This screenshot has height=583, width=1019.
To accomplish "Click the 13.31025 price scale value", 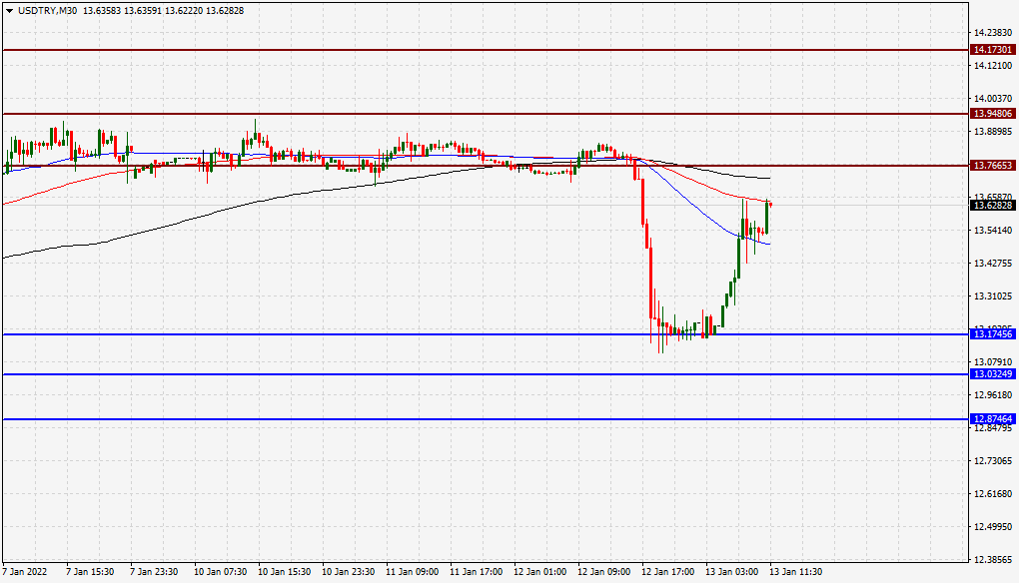I will [x=992, y=296].
